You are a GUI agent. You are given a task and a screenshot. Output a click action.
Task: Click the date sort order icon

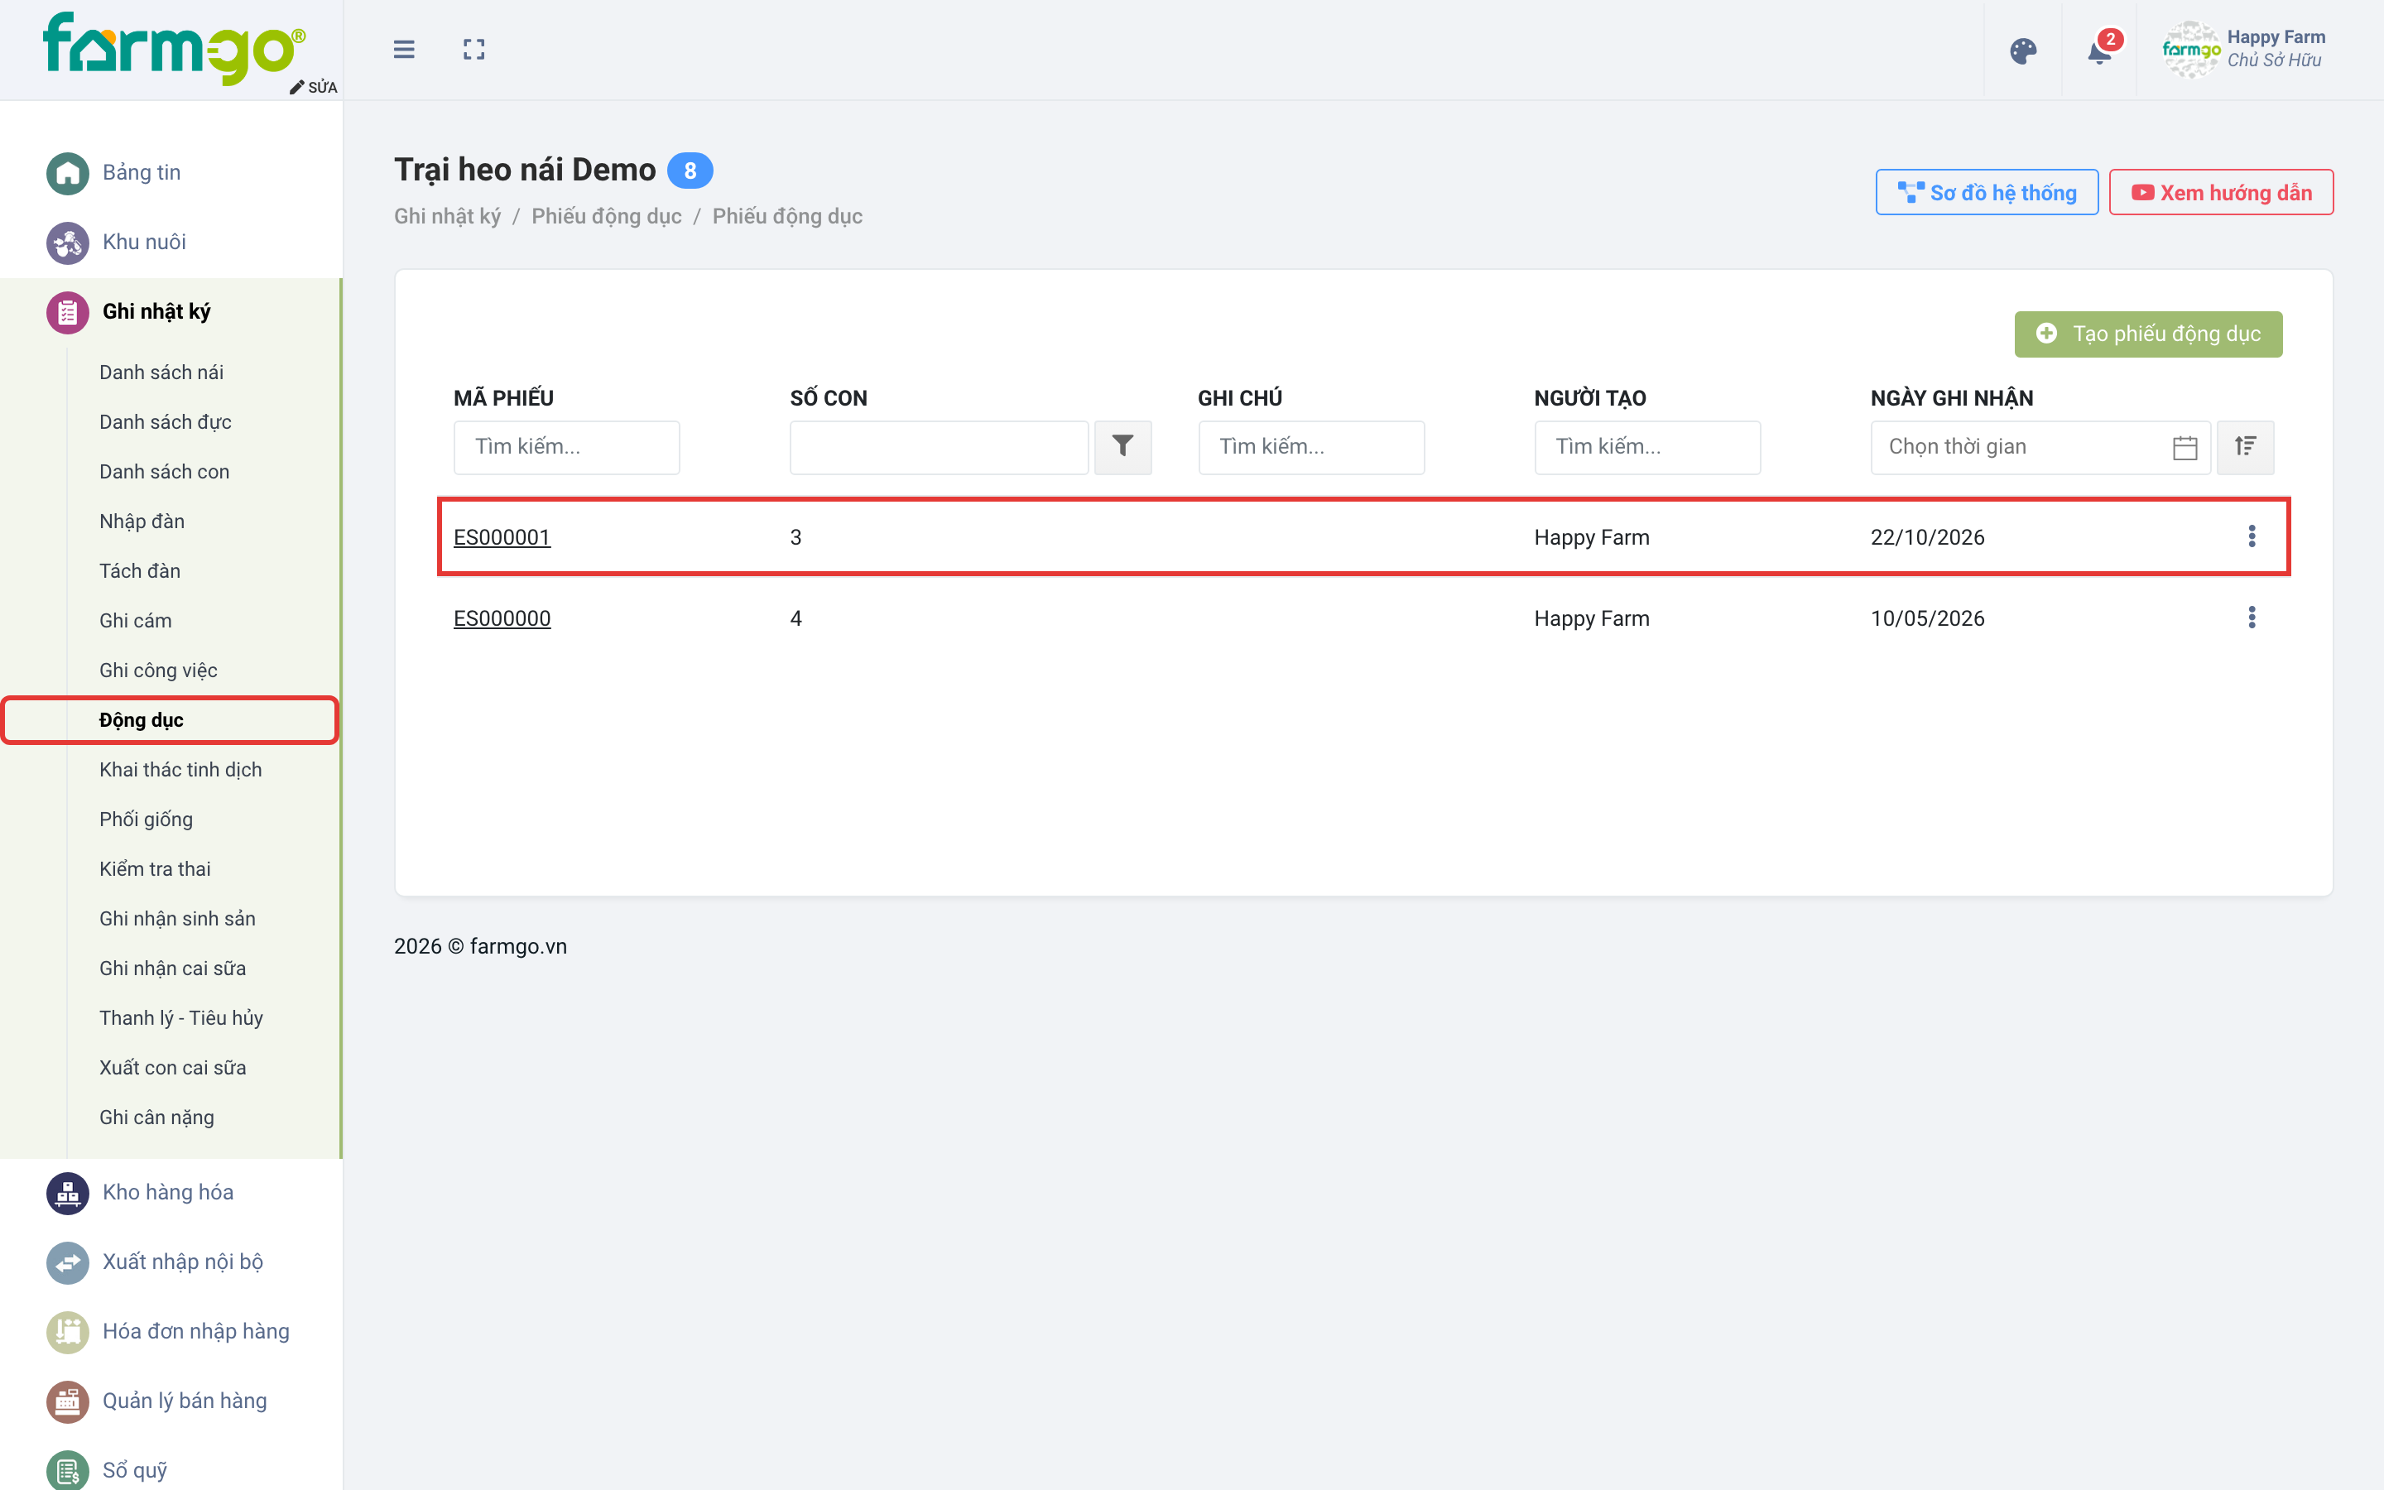(x=2245, y=447)
